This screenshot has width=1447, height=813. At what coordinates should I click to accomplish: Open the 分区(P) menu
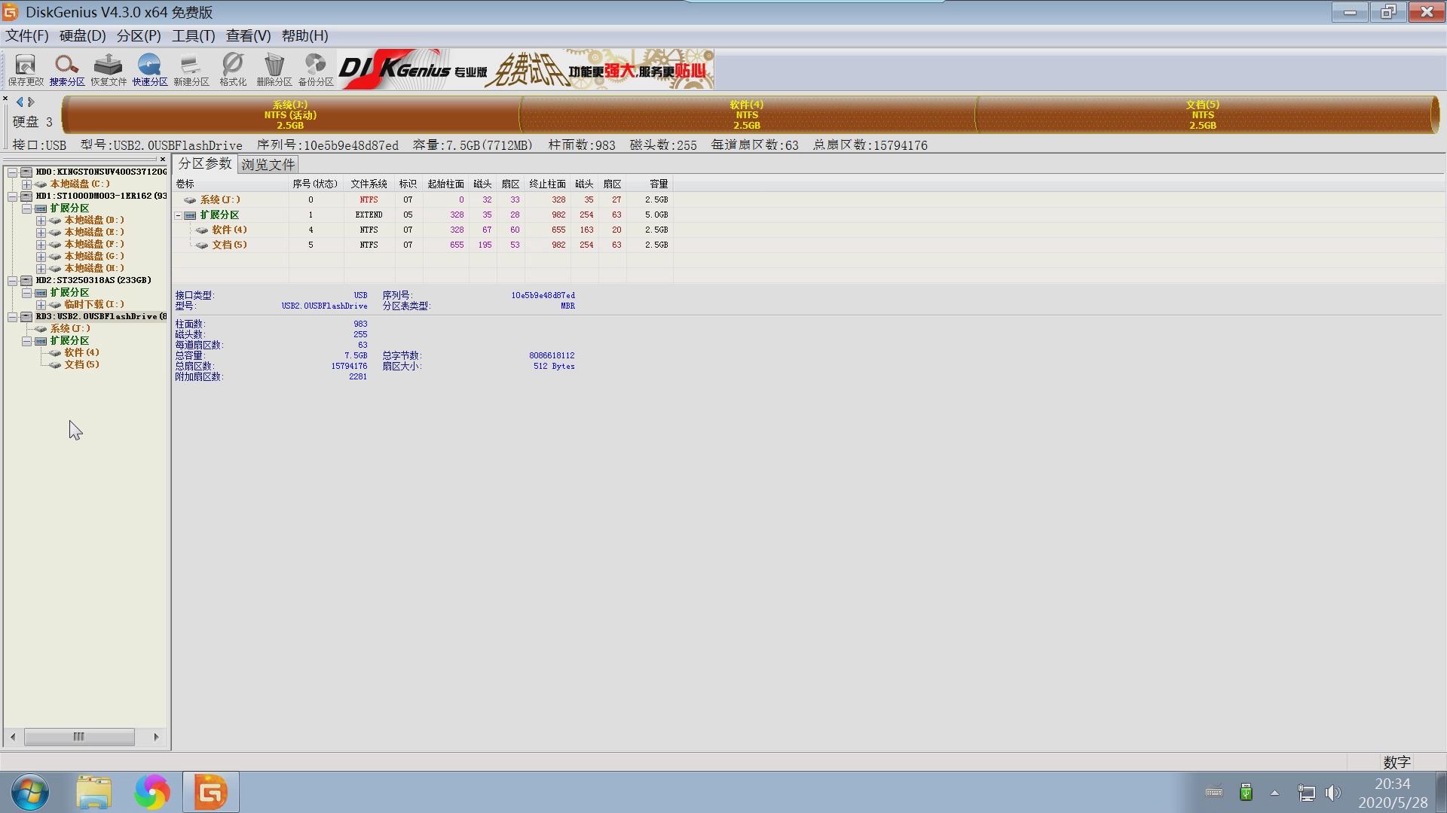(x=138, y=35)
